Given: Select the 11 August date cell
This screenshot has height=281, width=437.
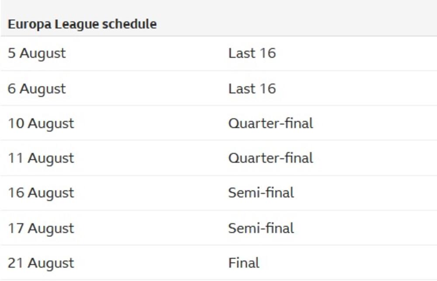Looking at the screenshot, I should tap(41, 158).
